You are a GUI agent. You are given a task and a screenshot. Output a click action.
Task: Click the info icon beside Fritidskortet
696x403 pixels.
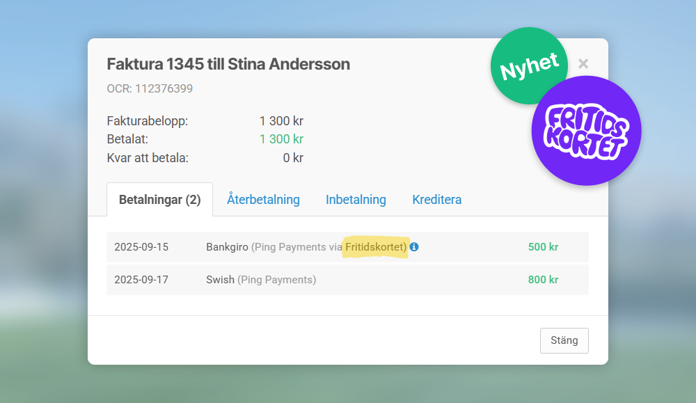[x=414, y=247]
